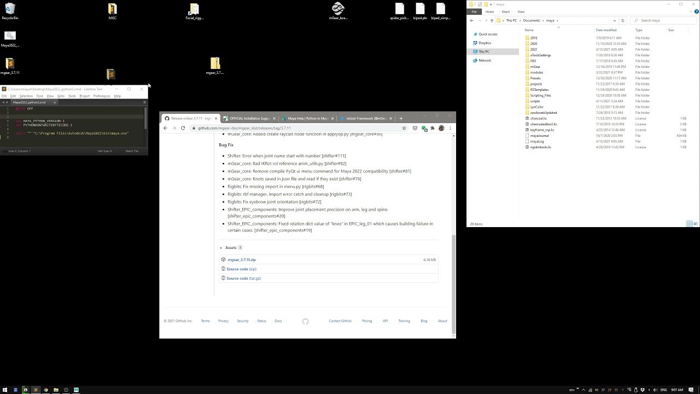Viewport: 700px width, 394px height.
Task: Open the Chrome extensions puzzle icon
Action: coord(433,128)
